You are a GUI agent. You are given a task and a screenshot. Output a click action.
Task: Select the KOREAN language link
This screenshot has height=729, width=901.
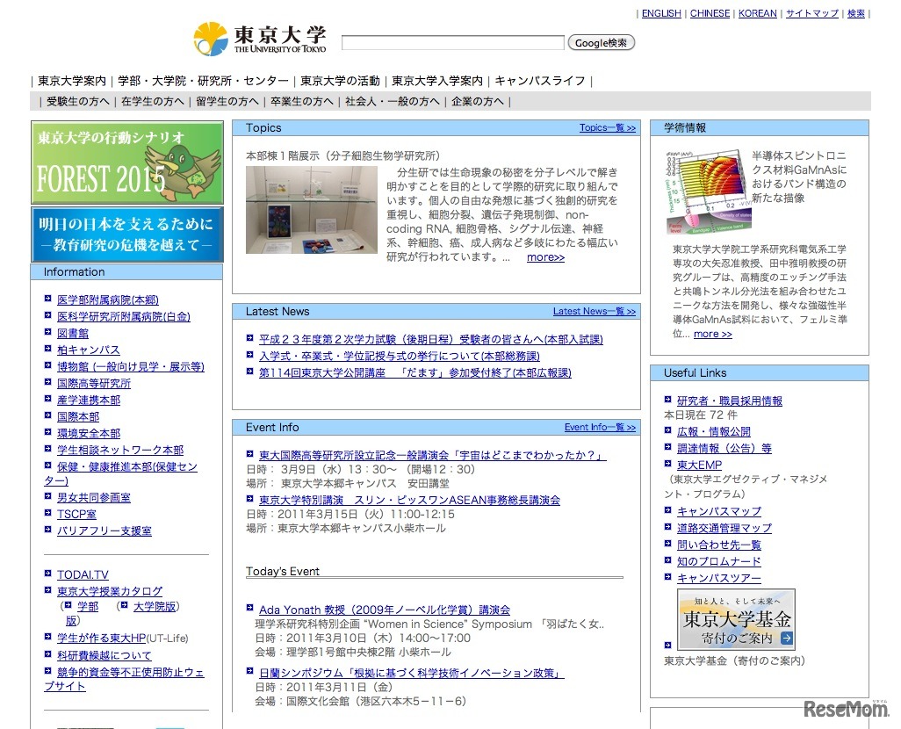(x=757, y=13)
